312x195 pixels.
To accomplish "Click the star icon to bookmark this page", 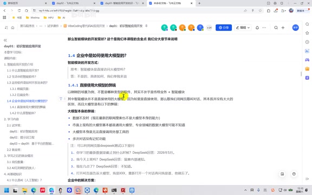I will [x=260, y=10].
